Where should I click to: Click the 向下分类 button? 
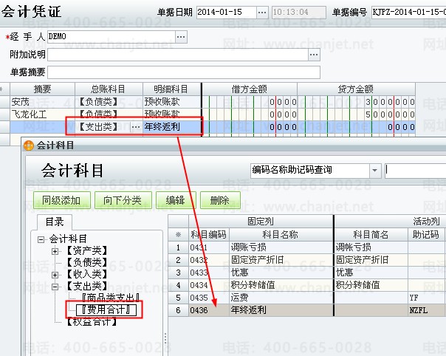click(122, 200)
